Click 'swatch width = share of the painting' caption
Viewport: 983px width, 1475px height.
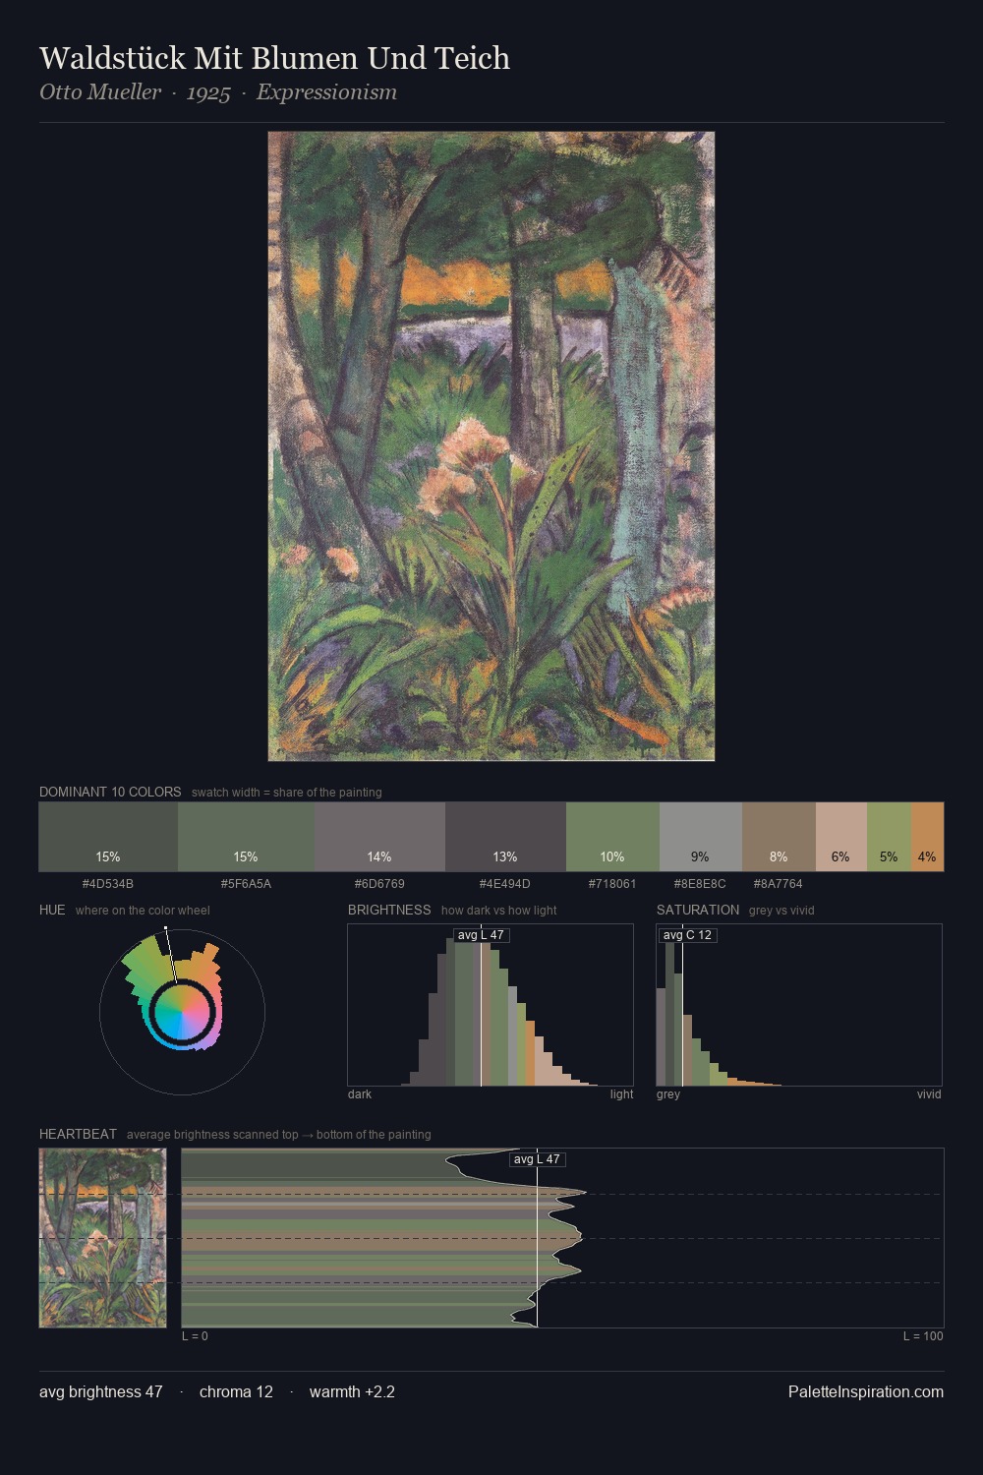(287, 793)
